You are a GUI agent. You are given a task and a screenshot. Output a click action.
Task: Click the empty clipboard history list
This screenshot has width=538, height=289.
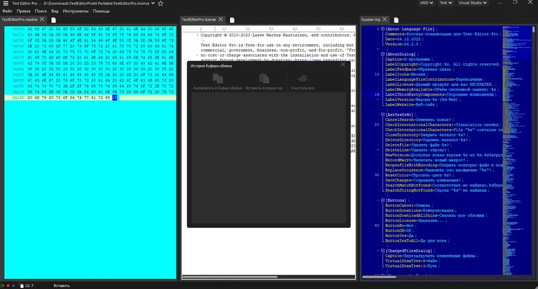tap(268, 157)
